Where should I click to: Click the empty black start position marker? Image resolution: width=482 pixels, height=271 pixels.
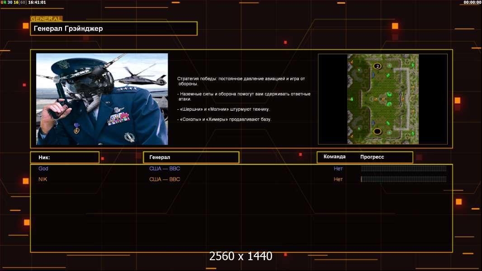click(377, 131)
